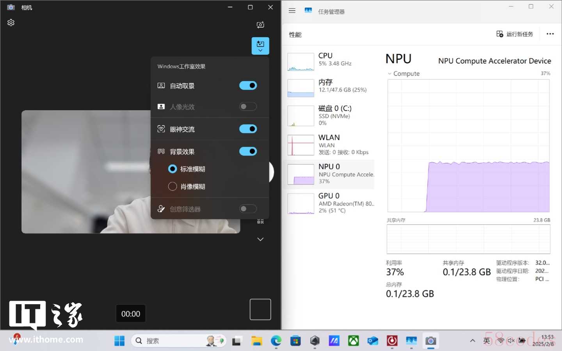The width and height of the screenshot is (562, 351).
Task: Show hidden icons in the system tray
Action: 472,341
